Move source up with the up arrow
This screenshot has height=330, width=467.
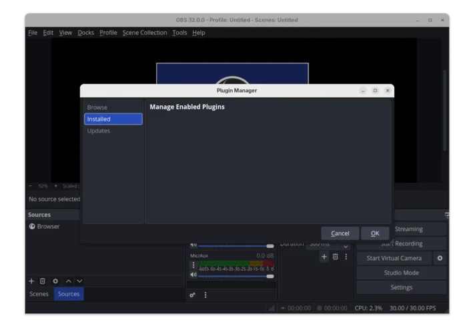[69, 281]
